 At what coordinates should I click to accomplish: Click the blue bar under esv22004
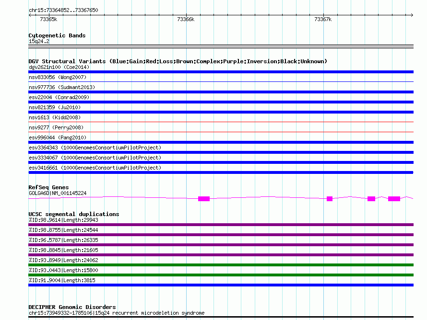(221, 102)
